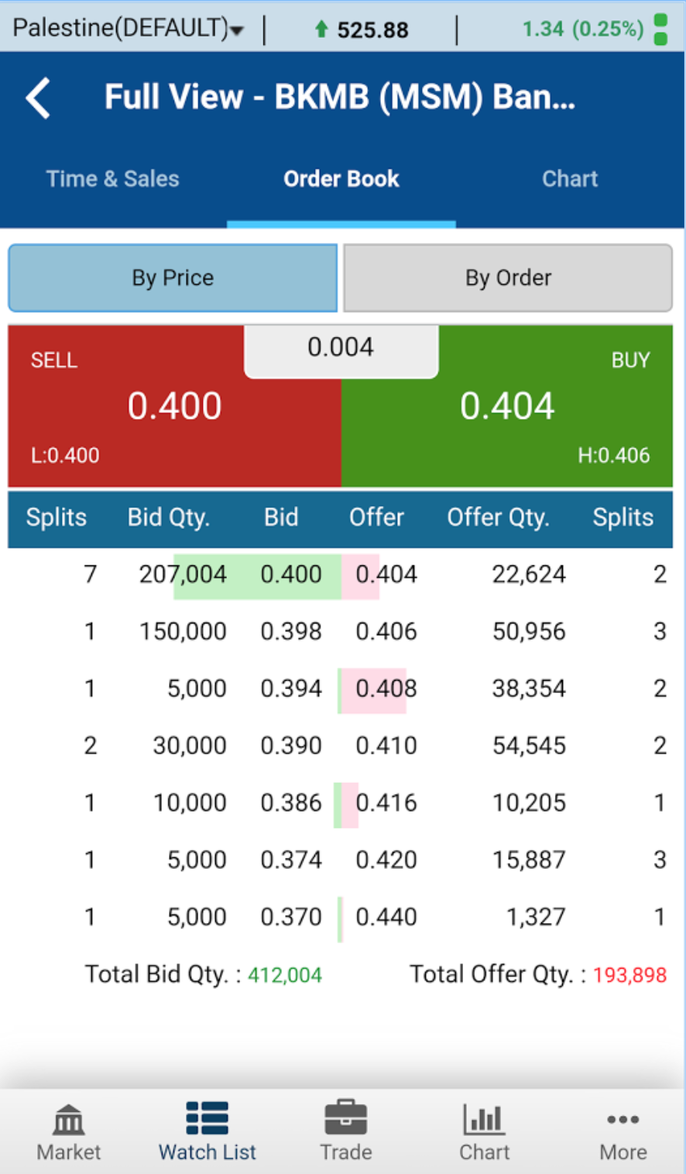Click offer price 0.408
The width and height of the screenshot is (686, 1174).
[x=386, y=688]
